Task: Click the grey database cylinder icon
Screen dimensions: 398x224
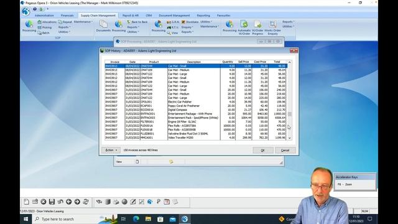Action: [x=108, y=202]
